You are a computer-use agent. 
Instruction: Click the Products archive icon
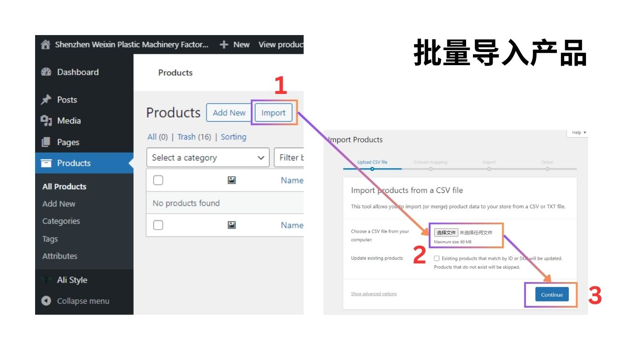[x=46, y=163]
